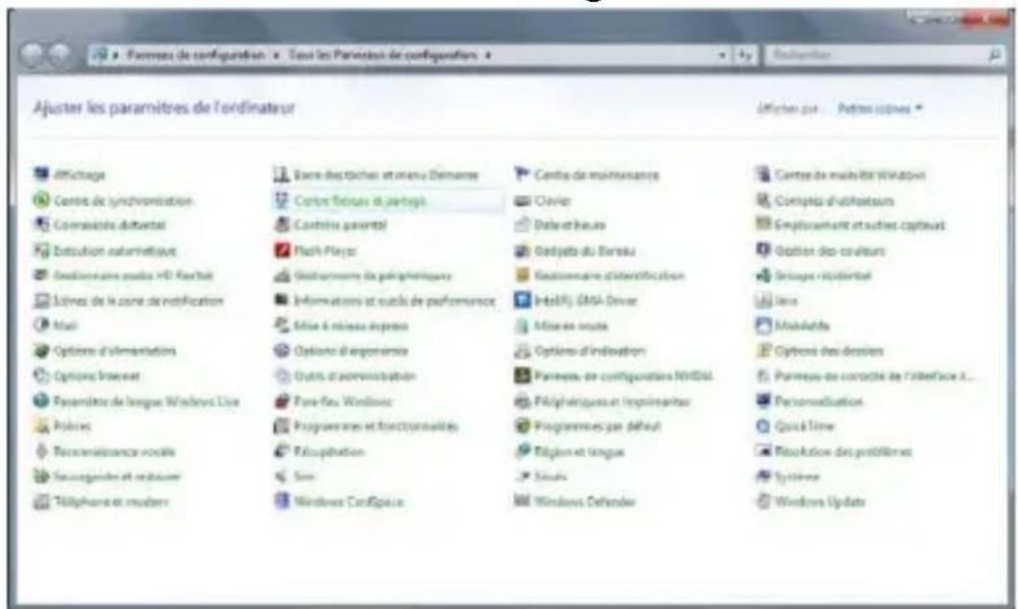This screenshot has height=609, width=1018.
Task: Open Centre de maintenance flag icon
Action: click(522, 175)
